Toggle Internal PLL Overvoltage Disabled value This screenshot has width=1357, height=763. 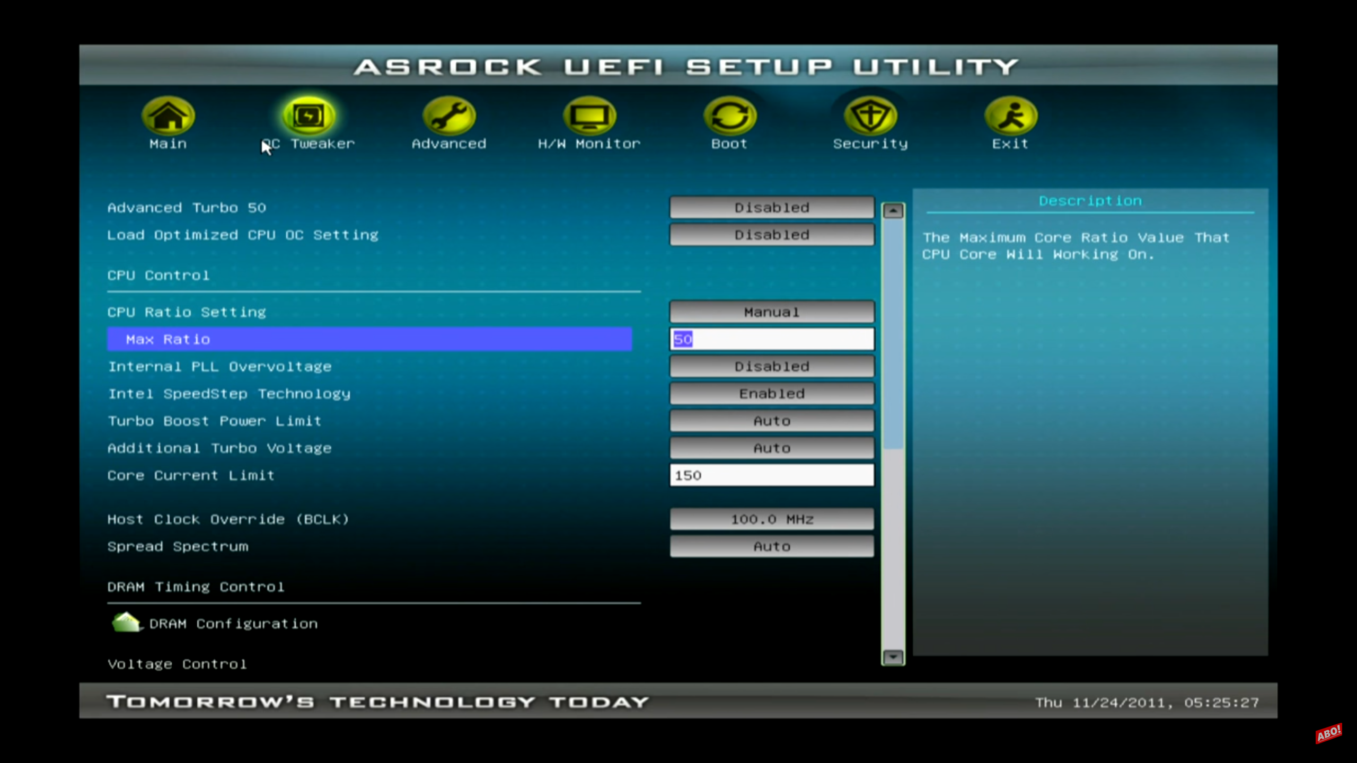(771, 367)
